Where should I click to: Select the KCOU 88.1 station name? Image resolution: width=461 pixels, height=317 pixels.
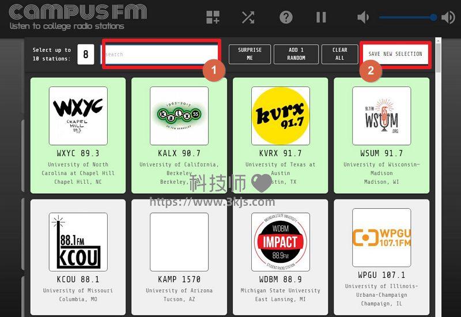coord(78,280)
